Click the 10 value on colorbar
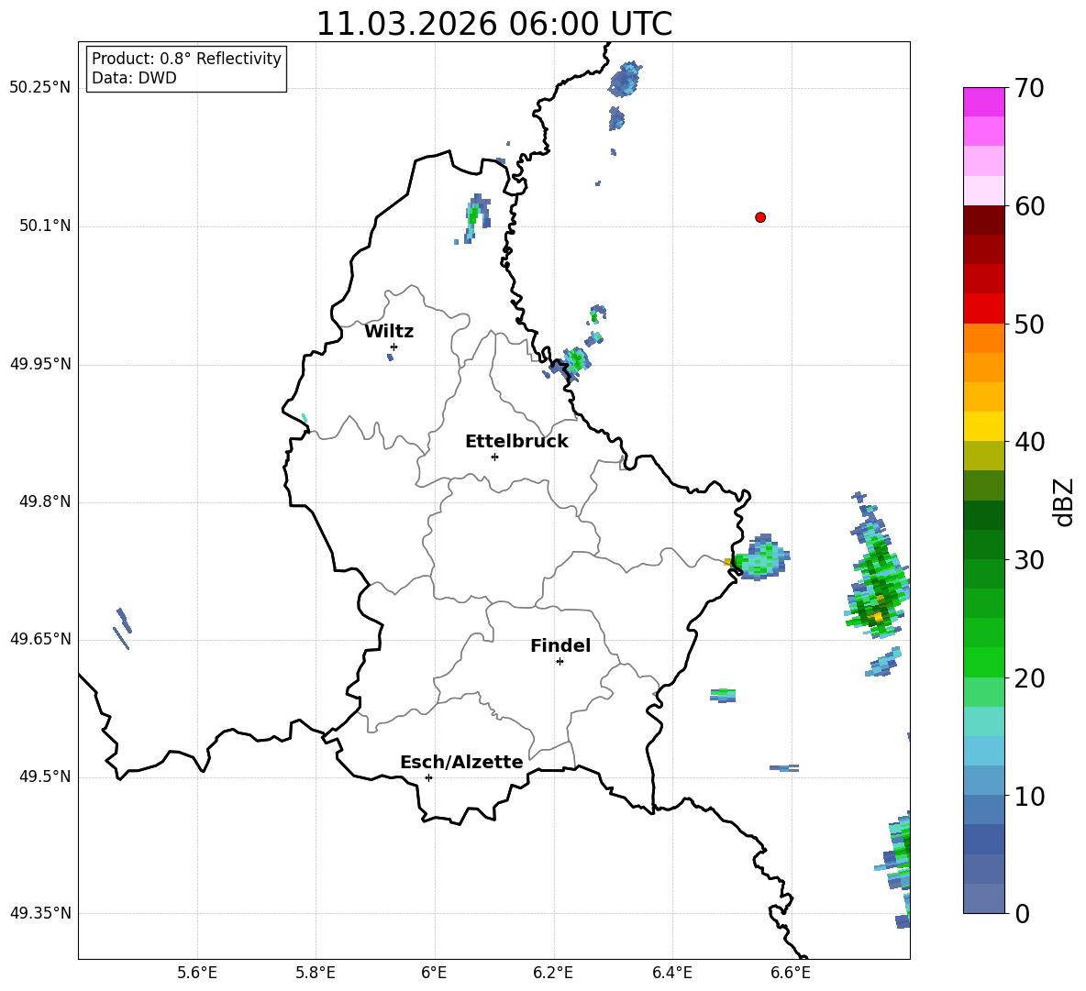 click(x=1028, y=796)
